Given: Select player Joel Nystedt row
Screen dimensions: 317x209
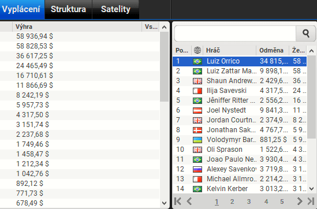Looking at the screenshot, I should (240, 110).
